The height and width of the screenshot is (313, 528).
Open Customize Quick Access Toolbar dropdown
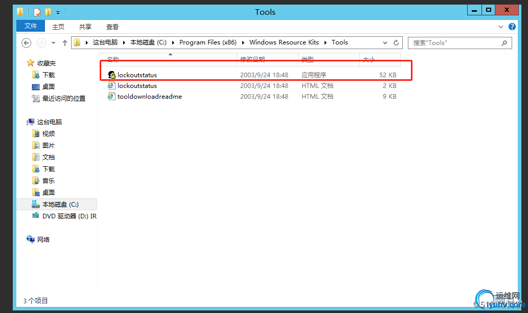pos(58,13)
